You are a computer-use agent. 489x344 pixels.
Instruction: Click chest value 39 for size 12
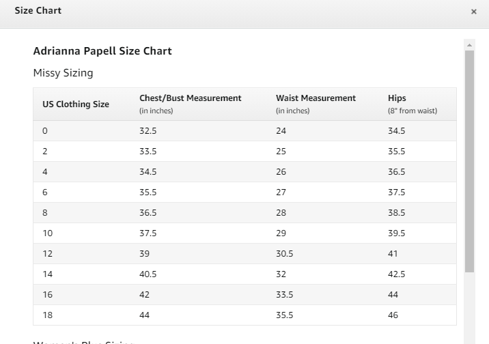point(144,254)
